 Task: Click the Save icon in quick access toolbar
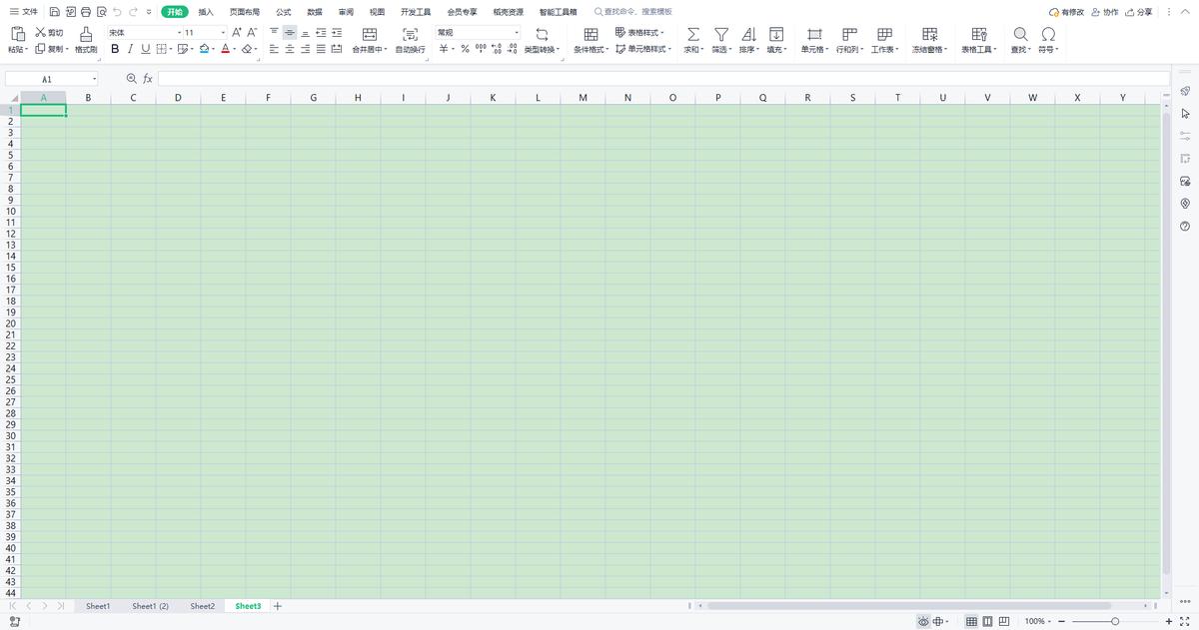click(x=54, y=12)
